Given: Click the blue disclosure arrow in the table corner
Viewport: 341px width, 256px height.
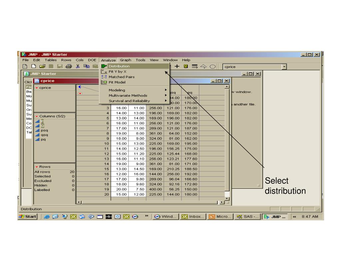Looking at the screenshot, I should point(80,87).
